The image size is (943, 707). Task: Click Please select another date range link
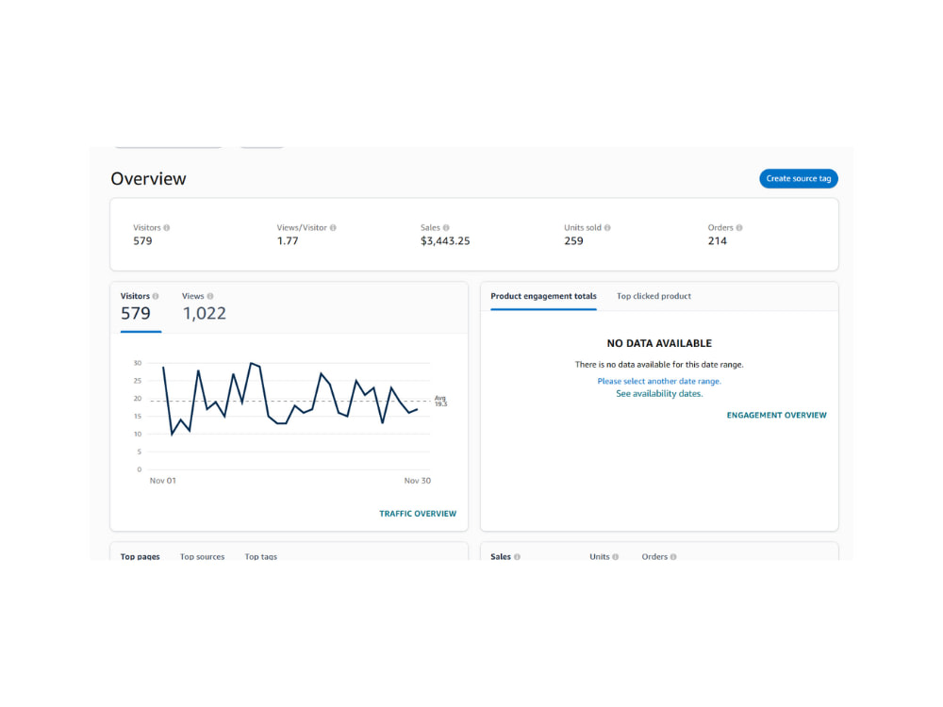tap(659, 381)
